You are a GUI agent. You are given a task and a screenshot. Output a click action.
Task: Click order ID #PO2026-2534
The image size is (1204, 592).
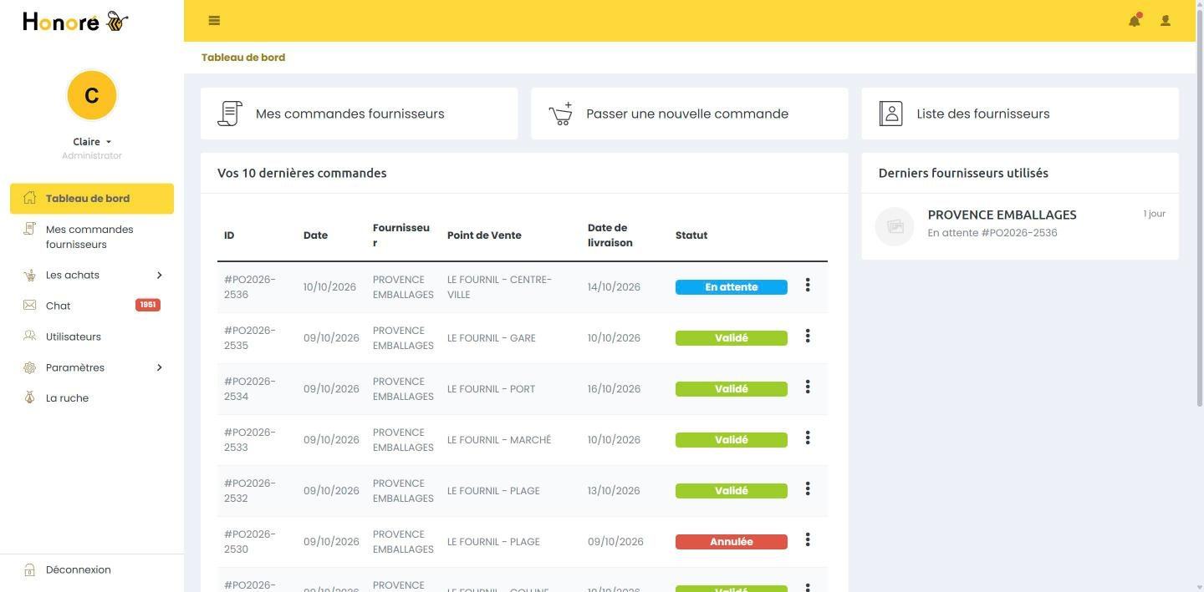[250, 389]
